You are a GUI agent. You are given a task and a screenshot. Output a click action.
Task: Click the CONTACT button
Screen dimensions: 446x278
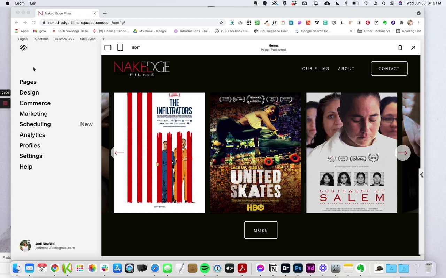tap(389, 68)
